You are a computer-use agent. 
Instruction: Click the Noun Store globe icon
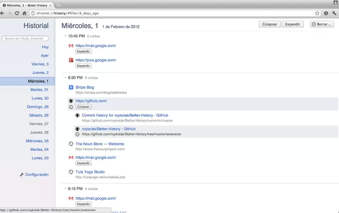71,144
